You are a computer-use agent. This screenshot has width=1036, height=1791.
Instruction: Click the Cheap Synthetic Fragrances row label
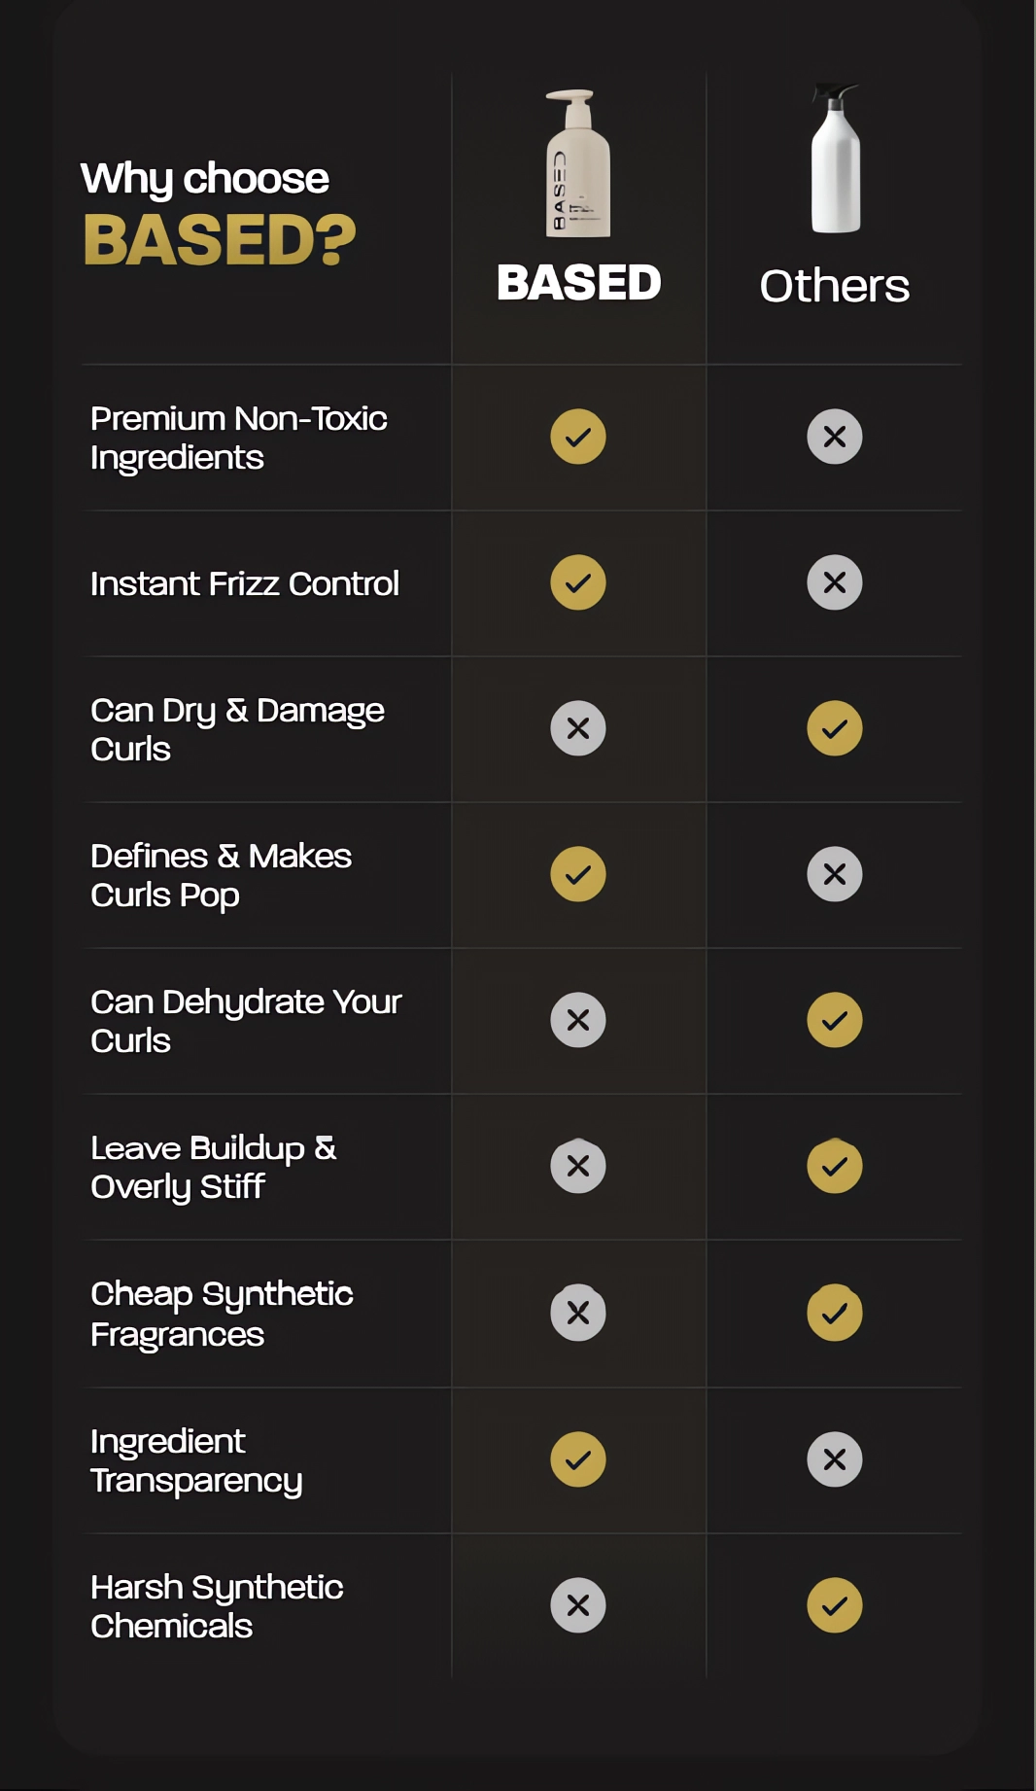[222, 1314]
